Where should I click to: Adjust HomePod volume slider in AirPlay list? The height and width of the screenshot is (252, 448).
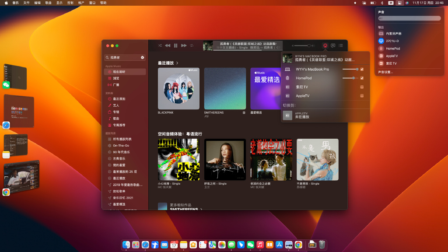pyautogui.click(x=350, y=78)
